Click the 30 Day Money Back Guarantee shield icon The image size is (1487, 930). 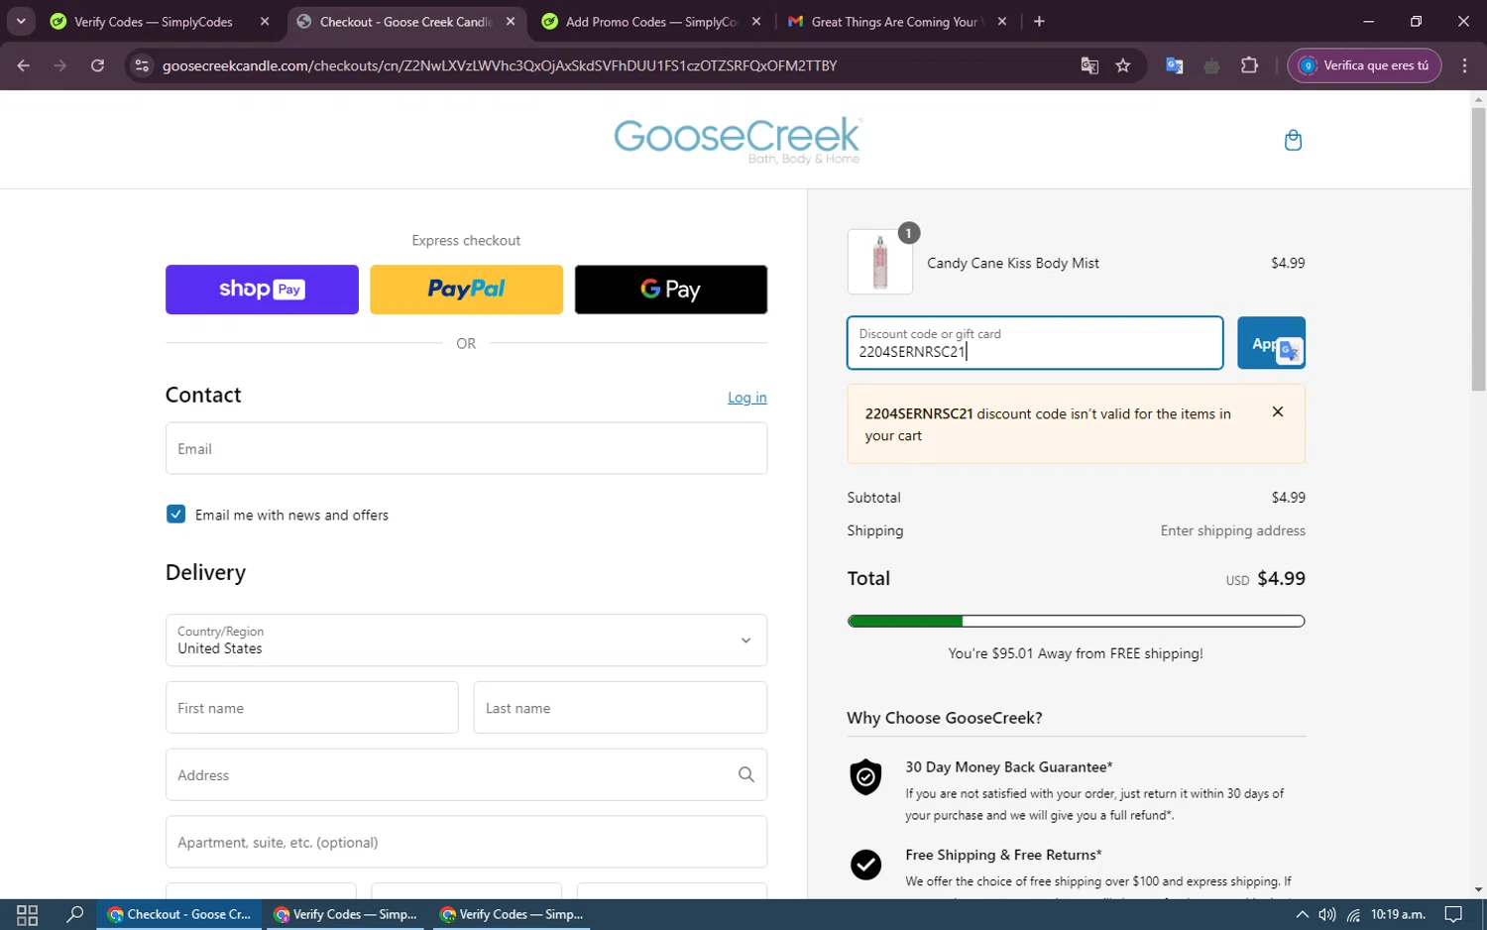(865, 777)
